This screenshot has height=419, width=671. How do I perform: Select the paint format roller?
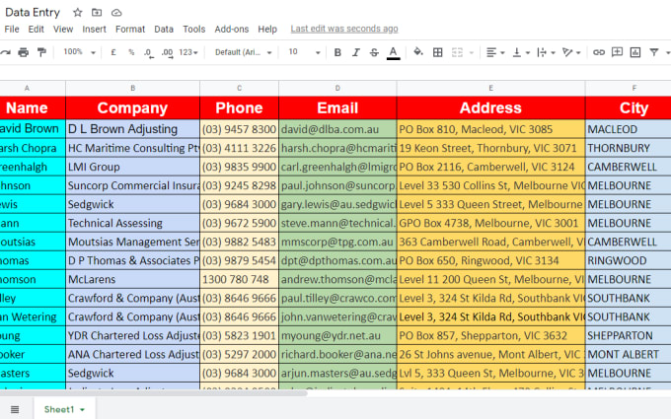click(41, 52)
